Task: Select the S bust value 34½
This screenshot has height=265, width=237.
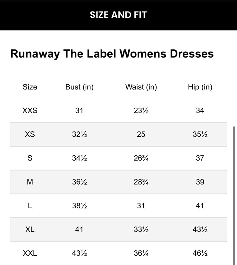Action: (79, 158)
